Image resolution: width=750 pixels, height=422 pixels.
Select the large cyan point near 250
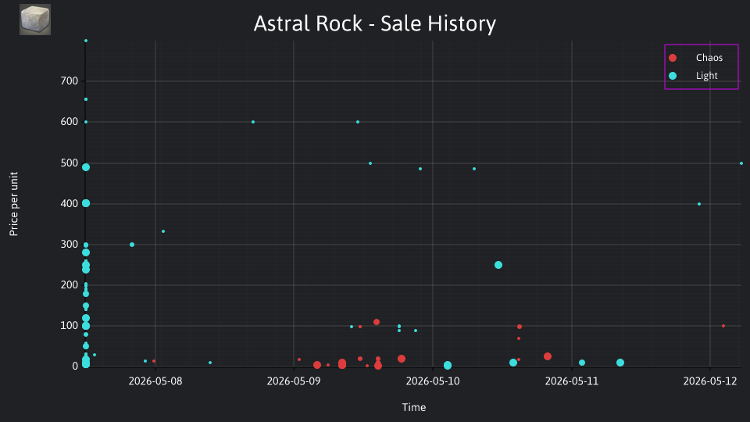(498, 265)
